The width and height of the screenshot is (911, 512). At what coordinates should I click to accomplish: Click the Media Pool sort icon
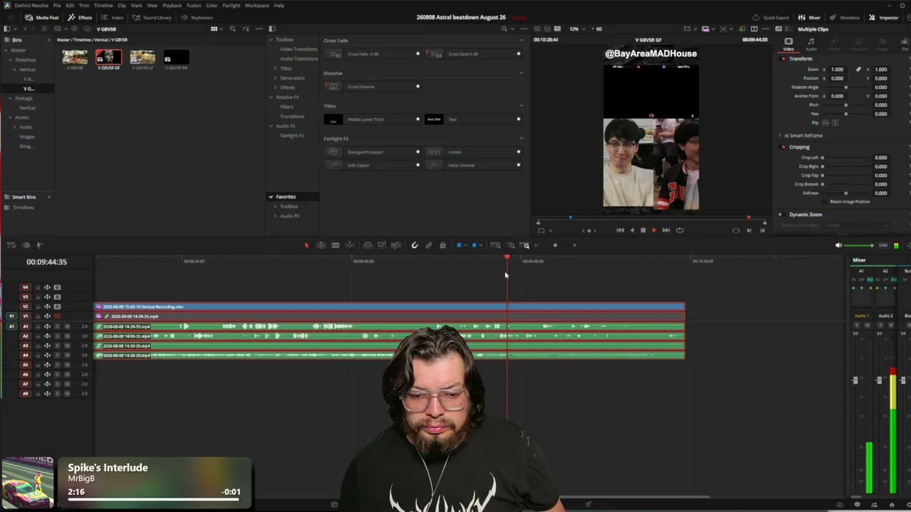click(x=246, y=29)
